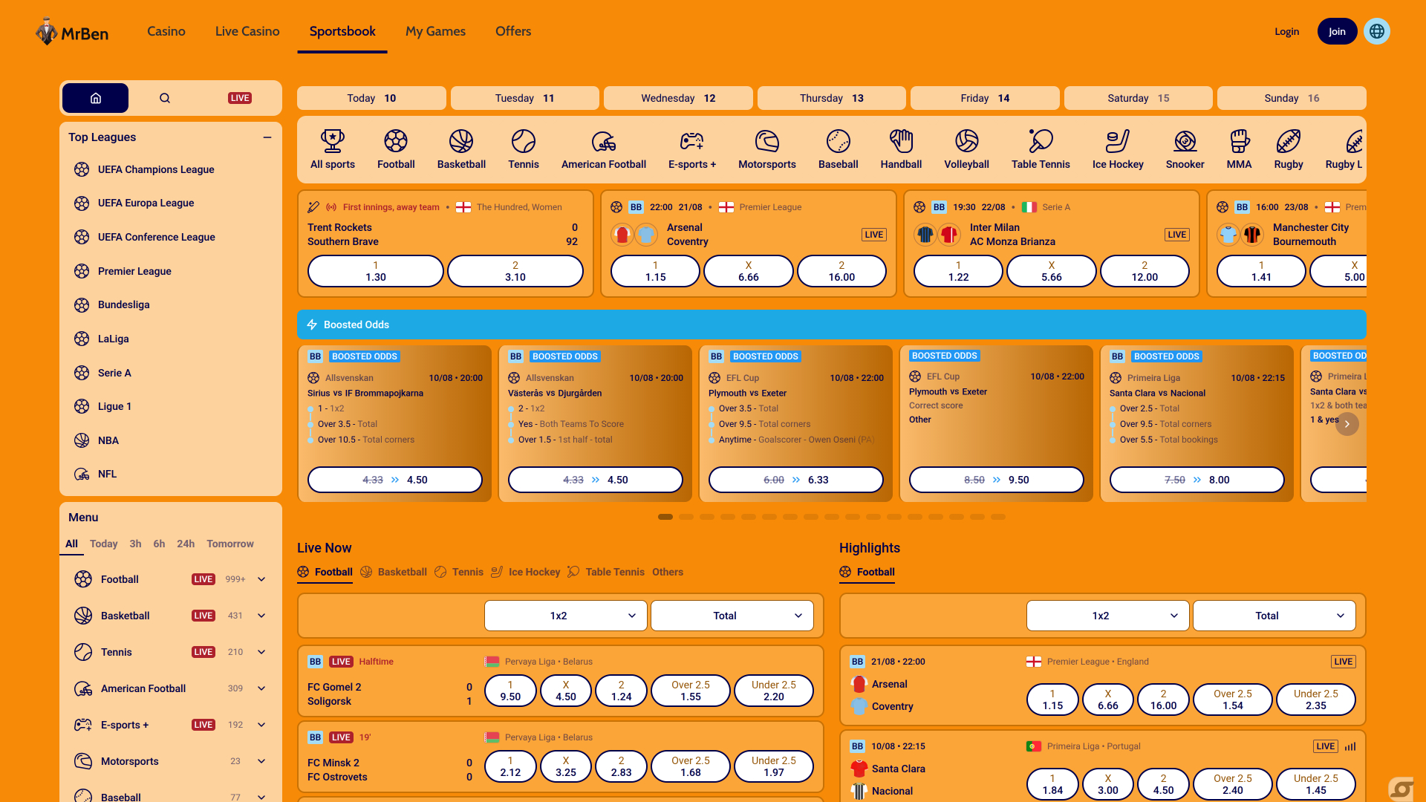Select the 6h time filter

[159, 544]
